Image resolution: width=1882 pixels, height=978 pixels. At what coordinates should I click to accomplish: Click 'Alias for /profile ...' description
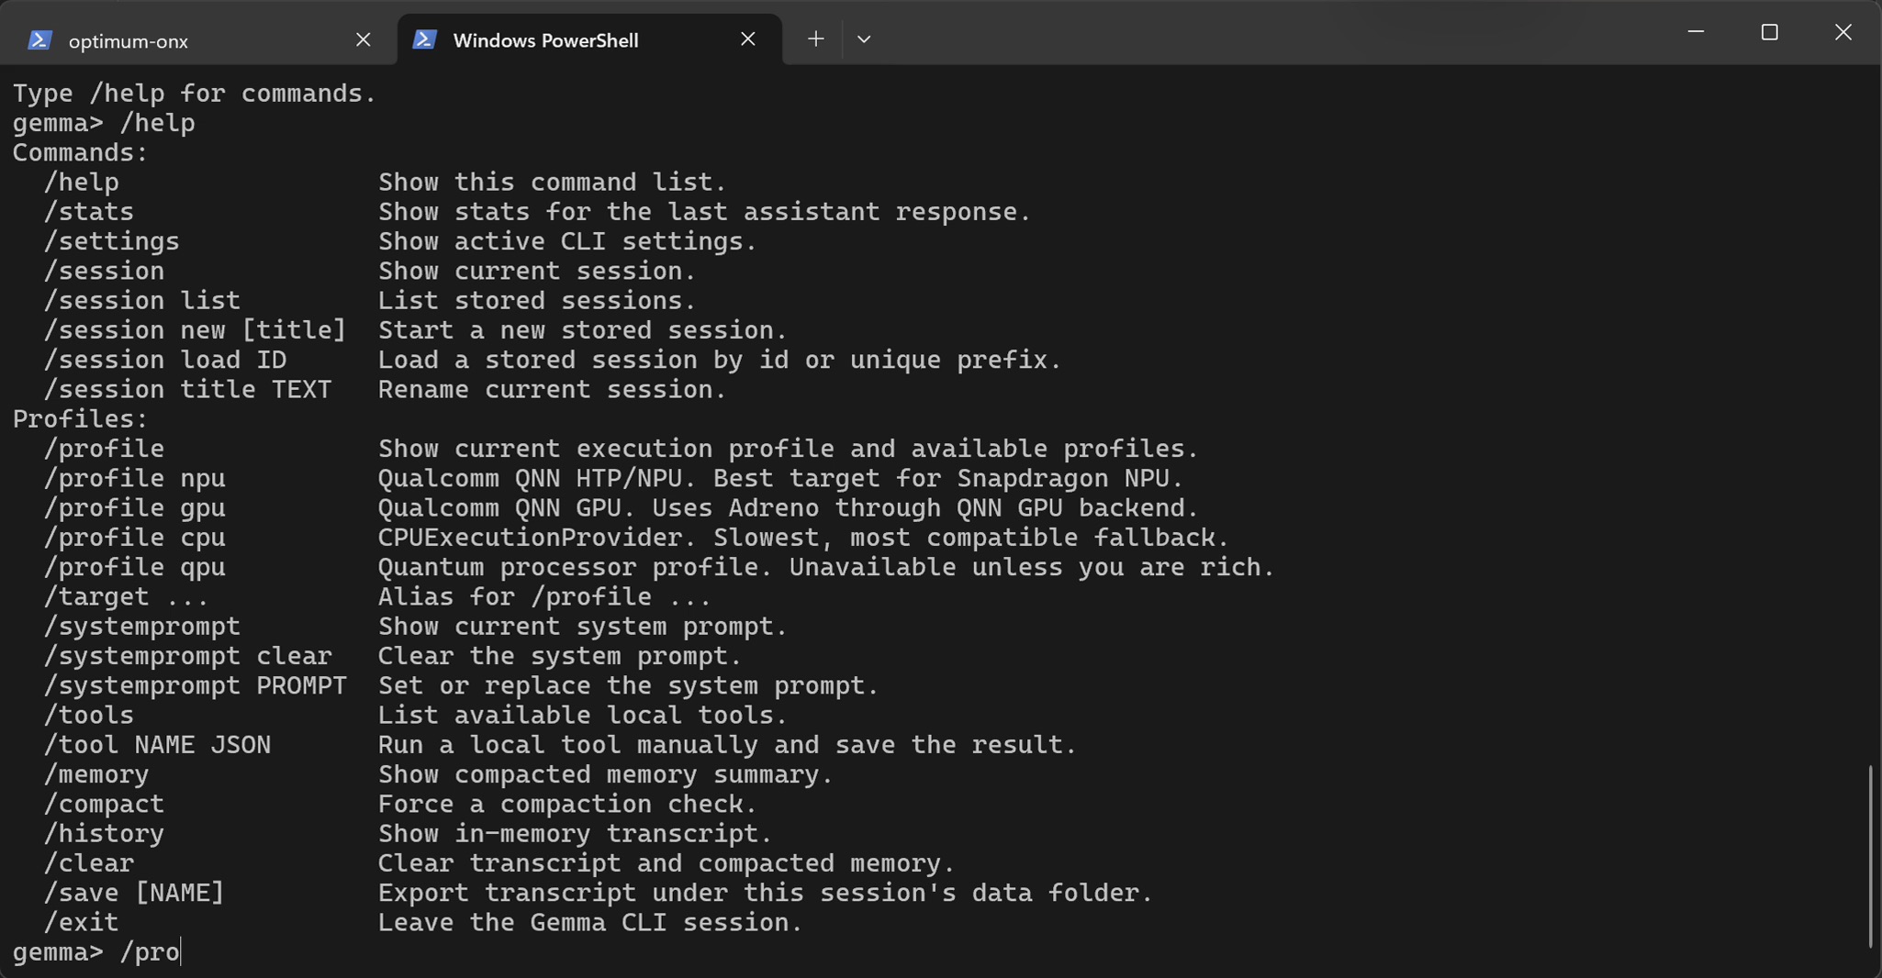[x=544, y=596]
